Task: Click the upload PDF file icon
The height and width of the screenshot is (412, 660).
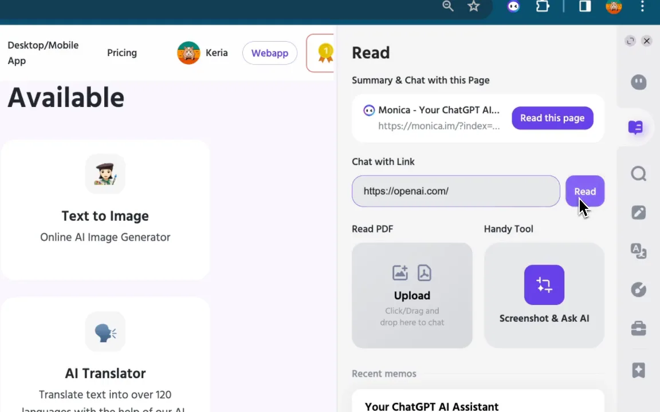Action: coord(425,273)
